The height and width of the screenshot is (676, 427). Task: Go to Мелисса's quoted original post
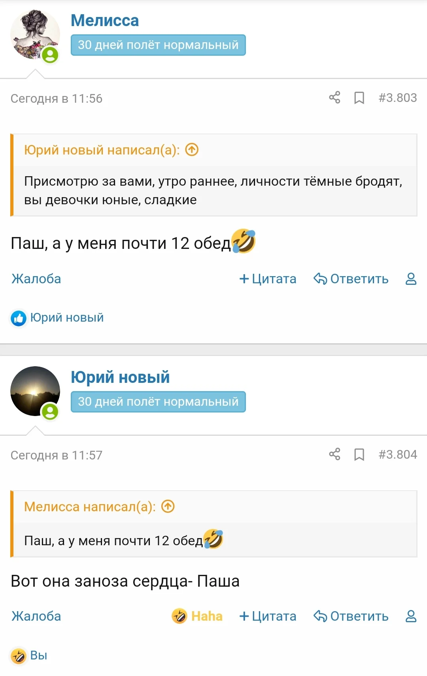click(x=168, y=507)
